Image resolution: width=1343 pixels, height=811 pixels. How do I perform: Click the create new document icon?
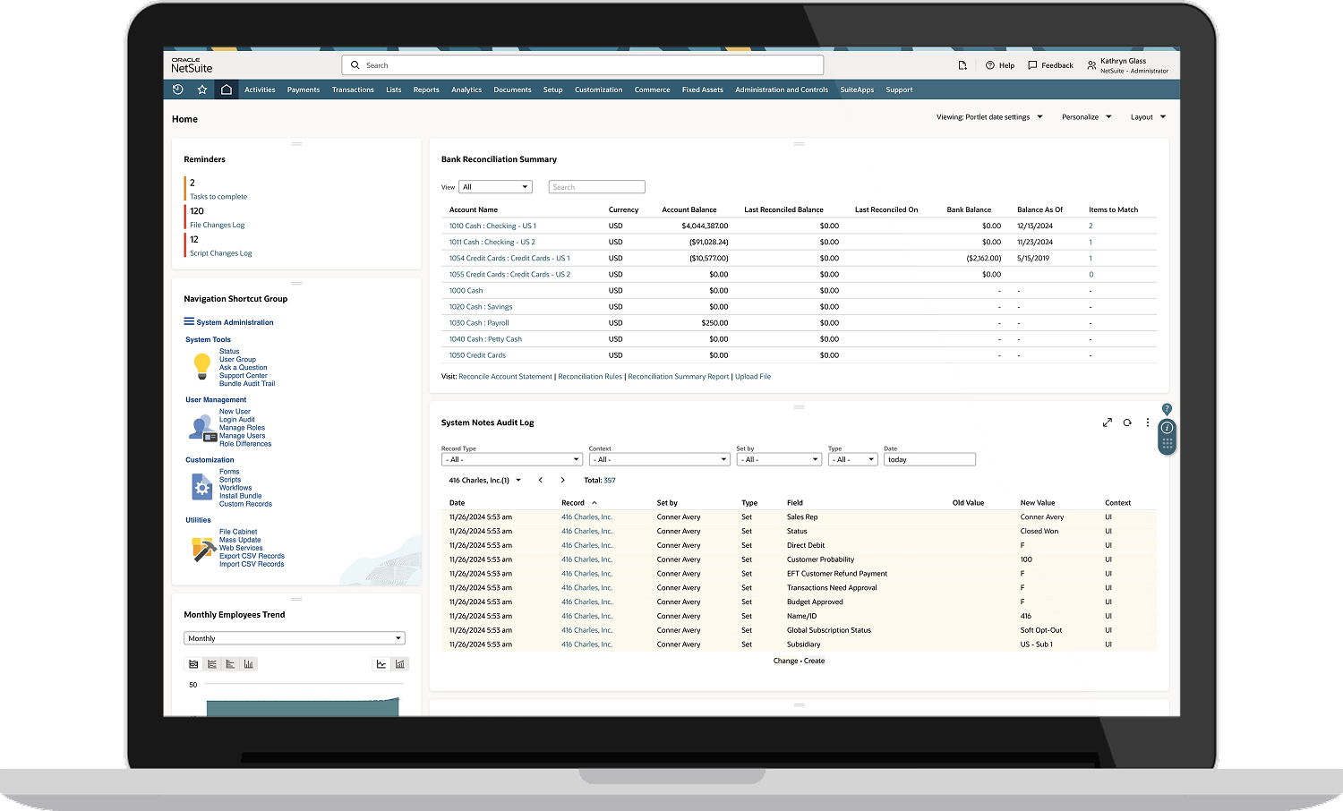click(x=962, y=65)
